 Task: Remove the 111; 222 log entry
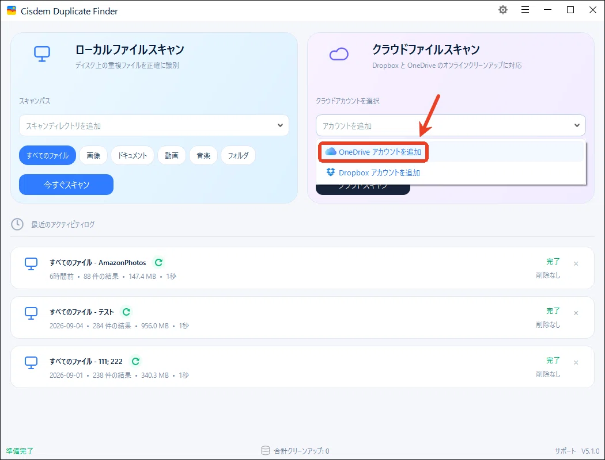coord(576,363)
